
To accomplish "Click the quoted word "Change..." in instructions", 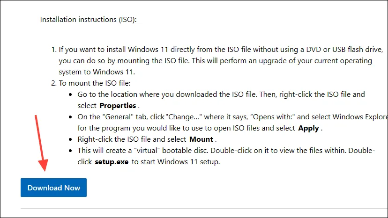I will pyautogui.click(x=183, y=116).
